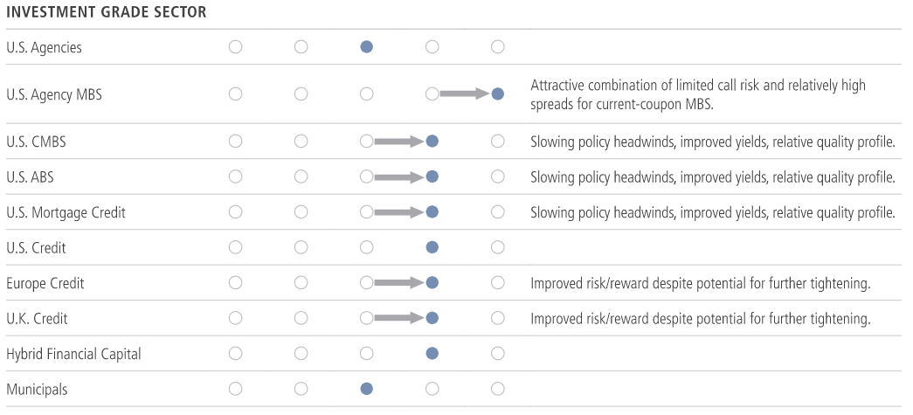Select the filled circle in the U.S. Agencies row
This screenshot has width=913, height=415.
coord(367,47)
